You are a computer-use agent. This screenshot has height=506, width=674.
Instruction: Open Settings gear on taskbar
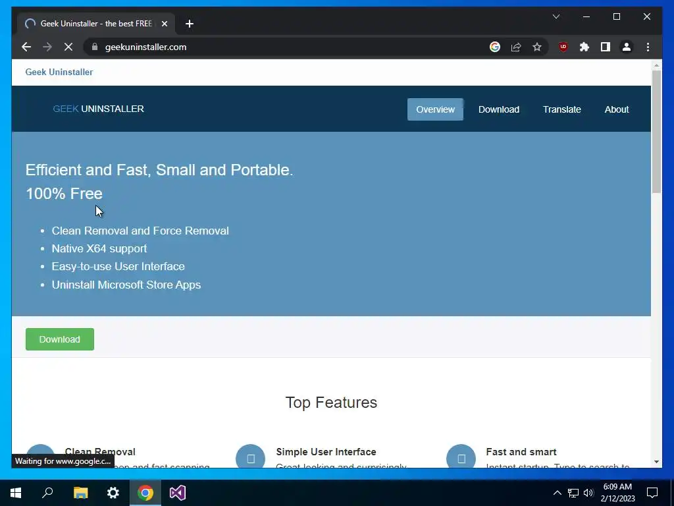tap(113, 493)
